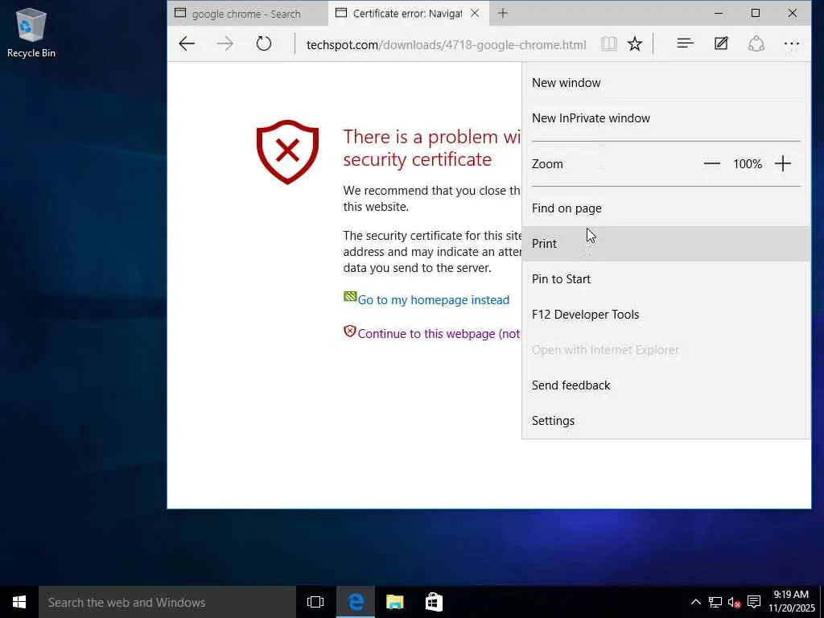Open the Hub icon in Edge toolbar
The height and width of the screenshot is (618, 824).
tap(686, 43)
